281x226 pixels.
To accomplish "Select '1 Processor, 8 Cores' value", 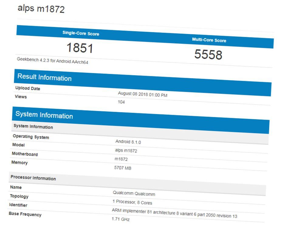I will coord(132,202).
